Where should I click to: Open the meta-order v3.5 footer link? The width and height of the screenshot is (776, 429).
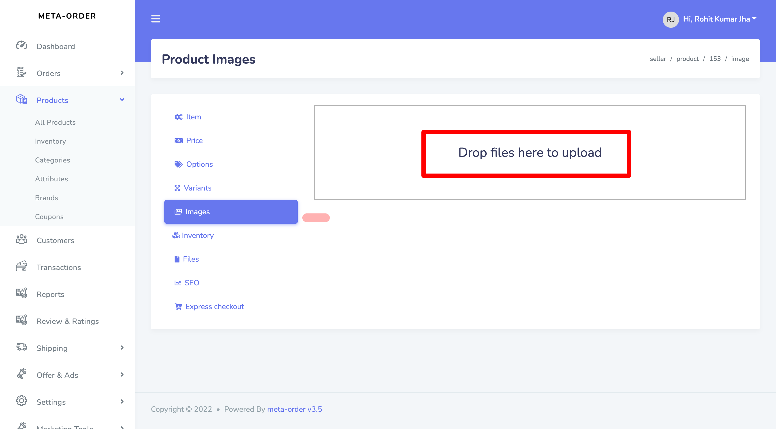click(x=294, y=409)
